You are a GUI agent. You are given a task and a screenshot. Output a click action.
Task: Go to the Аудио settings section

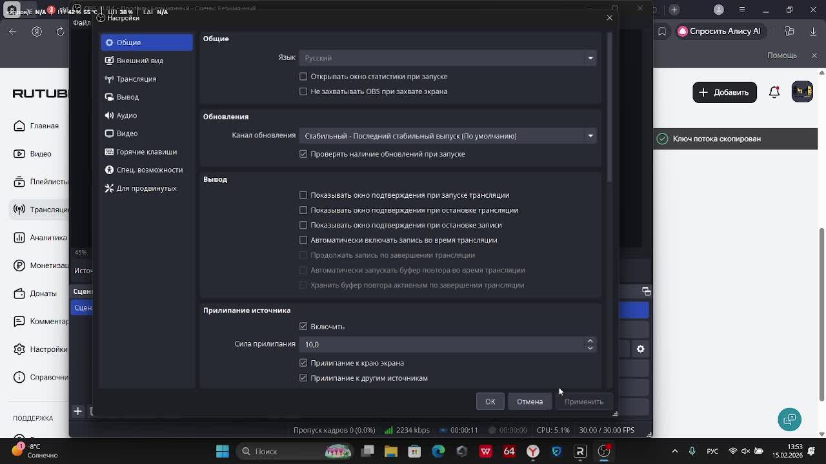tap(146, 115)
